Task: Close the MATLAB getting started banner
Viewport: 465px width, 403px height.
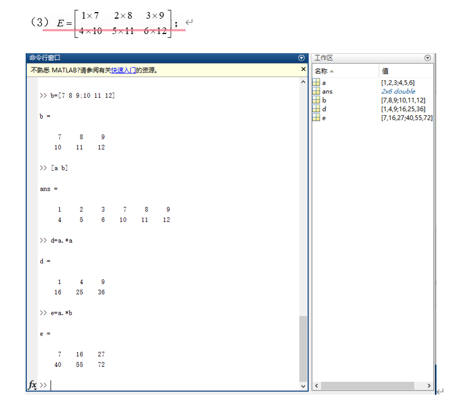Action: pos(303,69)
